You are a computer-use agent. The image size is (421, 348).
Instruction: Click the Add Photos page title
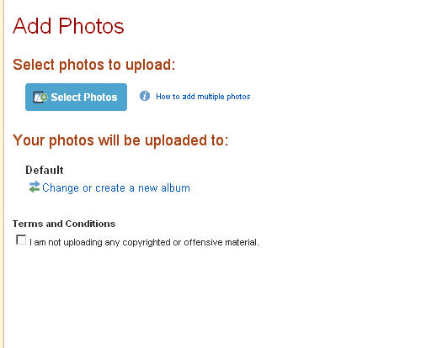point(68,26)
